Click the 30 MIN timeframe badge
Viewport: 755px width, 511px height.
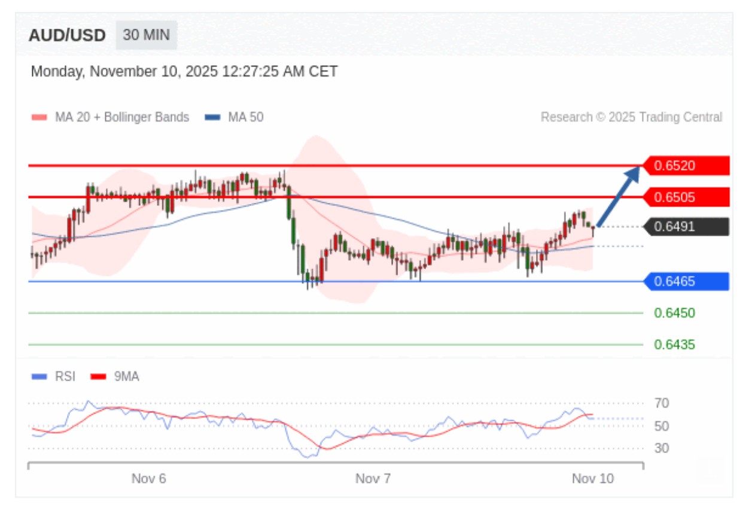coord(146,35)
